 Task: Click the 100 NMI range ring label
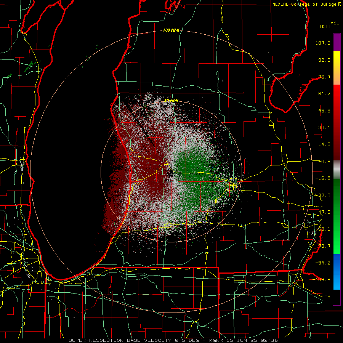coord(171,30)
